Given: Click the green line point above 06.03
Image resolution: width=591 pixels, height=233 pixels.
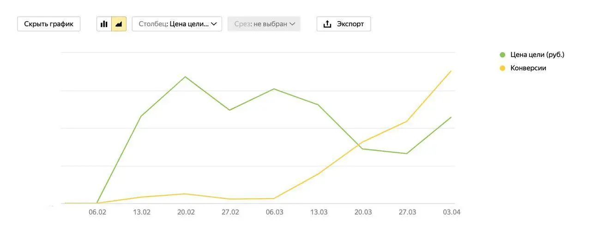Looking at the screenshot, I should [274, 89].
